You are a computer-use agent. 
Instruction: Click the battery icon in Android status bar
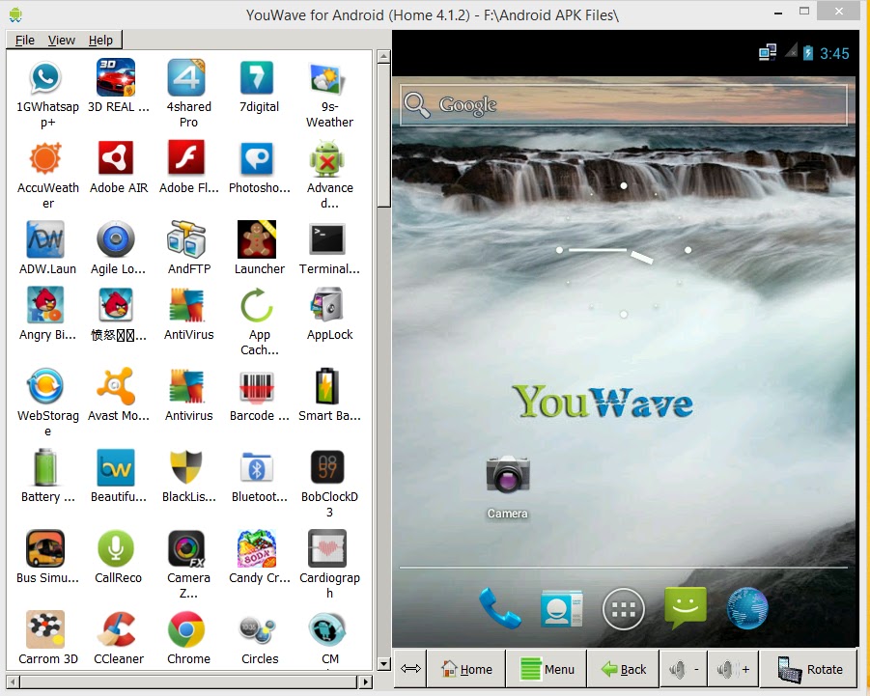tap(808, 53)
